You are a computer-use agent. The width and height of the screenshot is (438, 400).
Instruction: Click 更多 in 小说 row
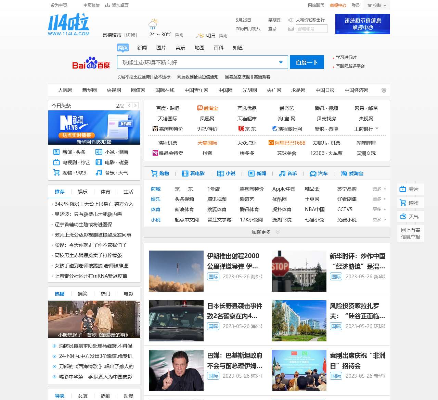coord(379,220)
